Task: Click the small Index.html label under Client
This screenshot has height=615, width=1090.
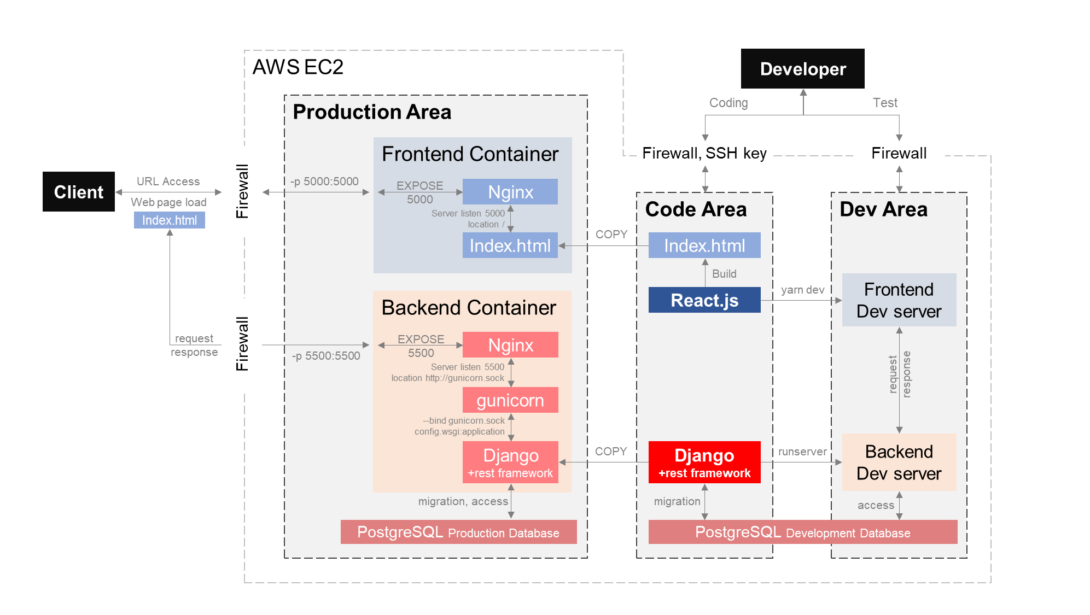Action: (x=170, y=220)
